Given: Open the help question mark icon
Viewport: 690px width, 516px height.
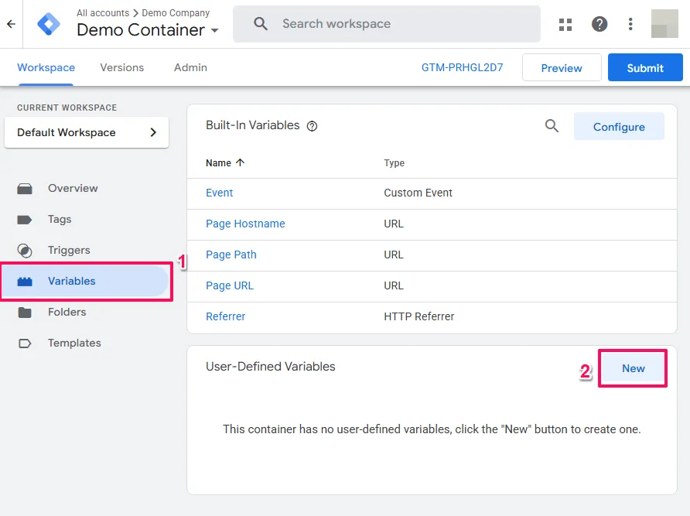Looking at the screenshot, I should click(599, 24).
